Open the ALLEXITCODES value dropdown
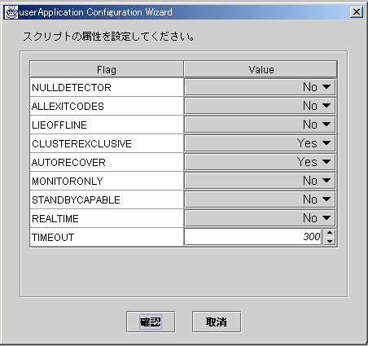Viewport: 368px width, 346px height. click(x=260, y=106)
